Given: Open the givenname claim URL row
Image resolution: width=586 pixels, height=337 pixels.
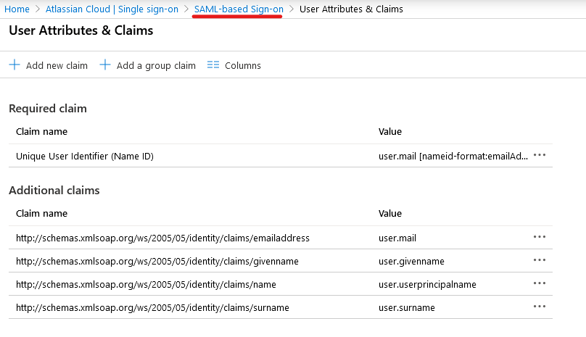Looking at the screenshot, I should click(x=157, y=261).
